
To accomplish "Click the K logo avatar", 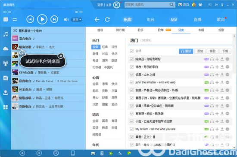I will [x=116, y=5].
